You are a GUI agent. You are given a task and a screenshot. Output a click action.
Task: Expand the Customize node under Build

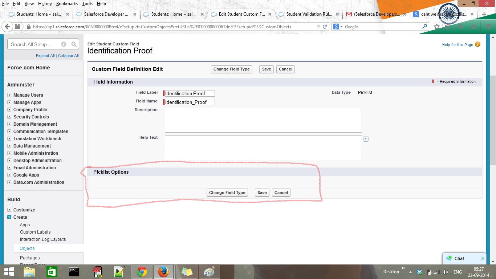(9, 210)
